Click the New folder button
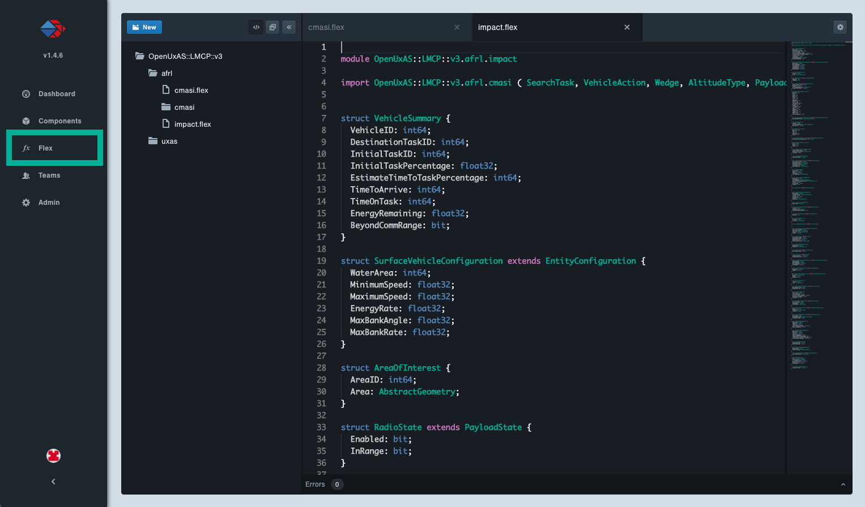Image resolution: width=865 pixels, height=507 pixels. pos(144,27)
